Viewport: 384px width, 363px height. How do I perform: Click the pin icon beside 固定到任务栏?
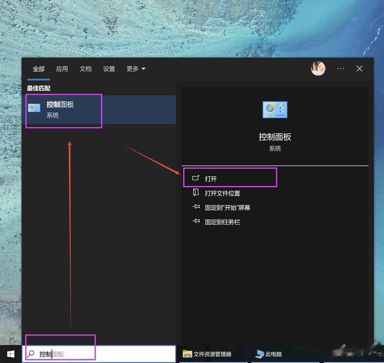pyautogui.click(x=196, y=221)
